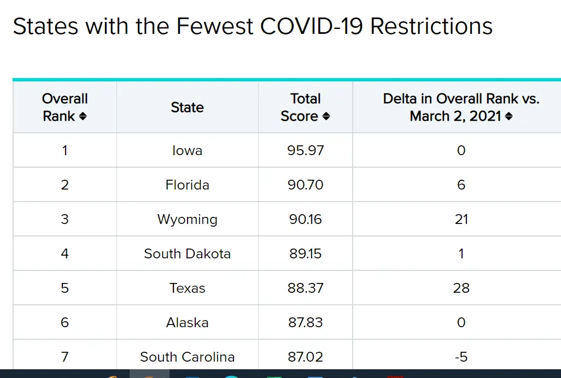Select the South Carolina cell

pos(187,357)
